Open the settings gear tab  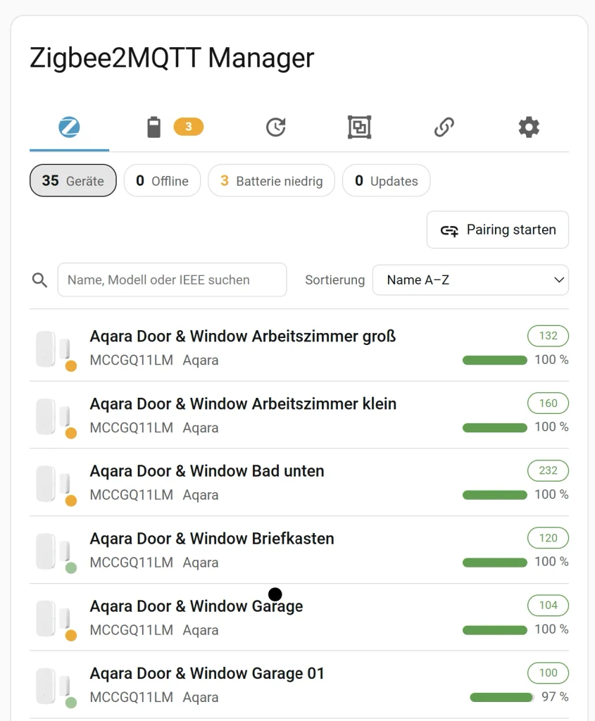[x=529, y=127]
